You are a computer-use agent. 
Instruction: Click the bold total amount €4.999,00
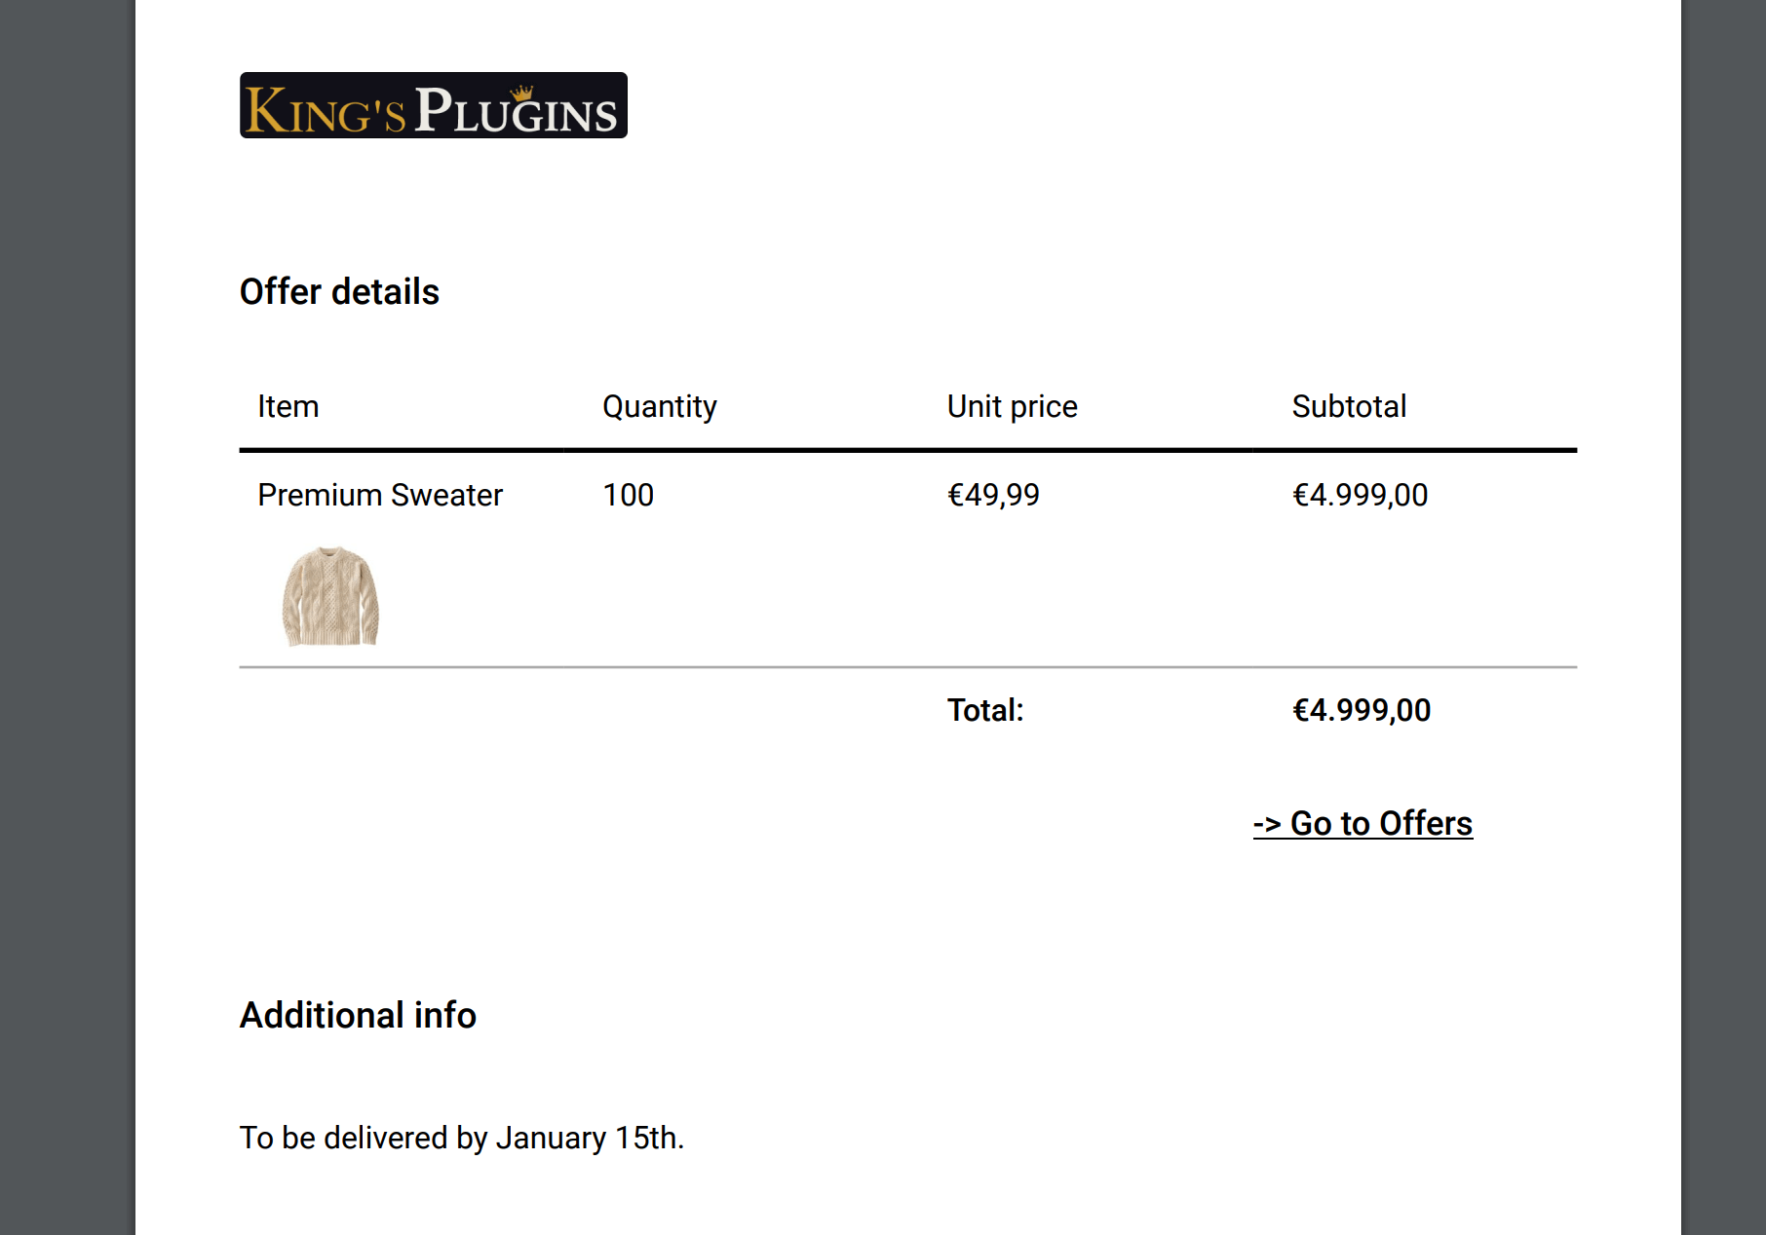1362,711
